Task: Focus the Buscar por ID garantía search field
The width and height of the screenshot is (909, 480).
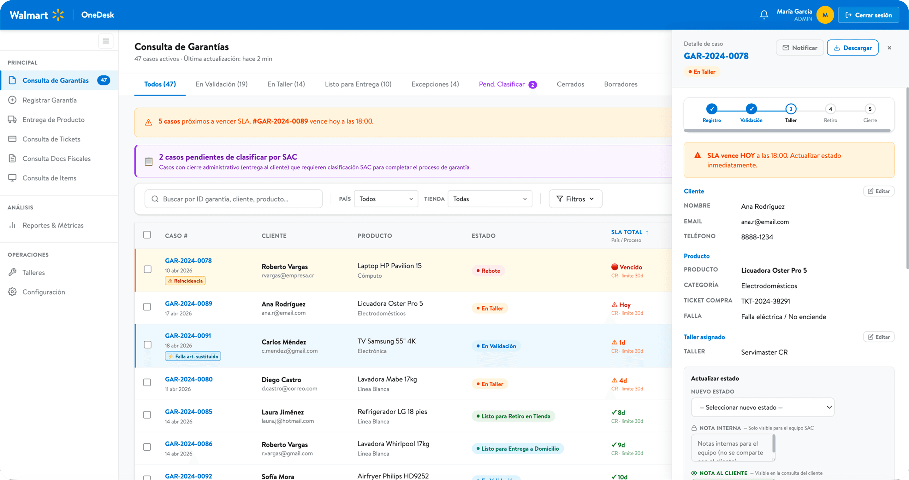Action: 233,199
